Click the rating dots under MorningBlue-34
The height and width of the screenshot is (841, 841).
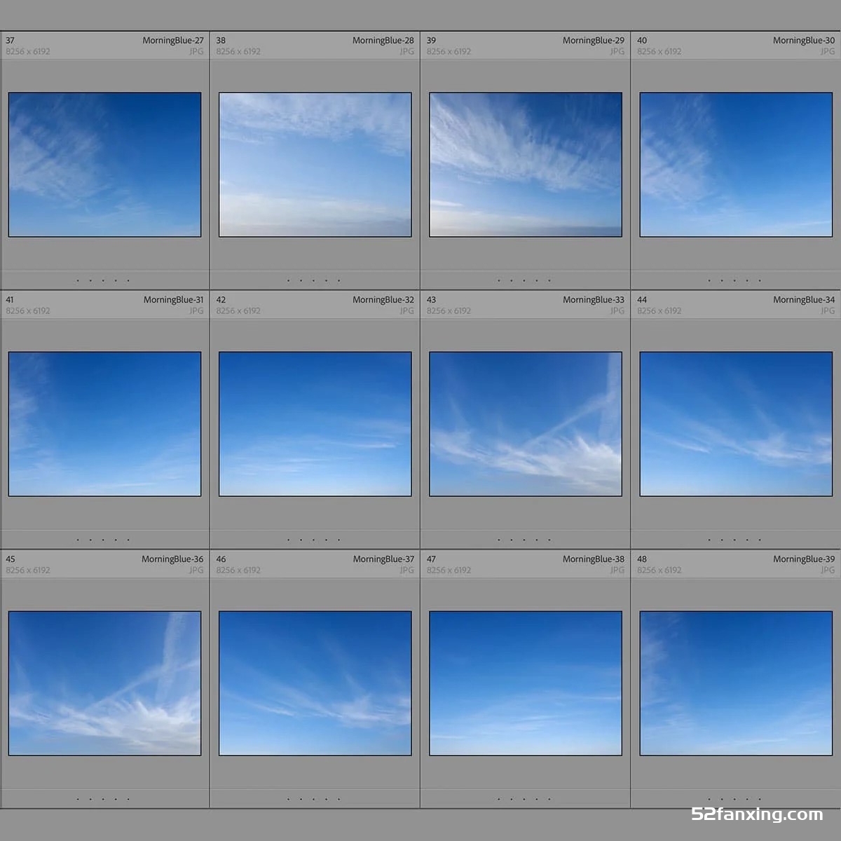(734, 540)
